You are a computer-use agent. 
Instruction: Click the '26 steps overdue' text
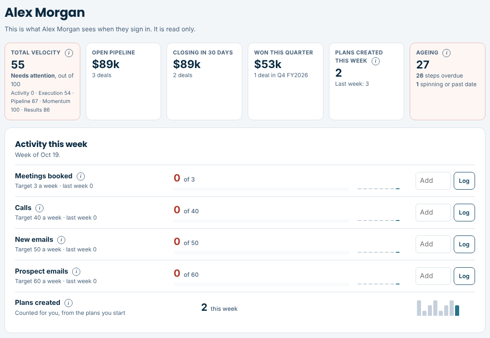click(439, 76)
